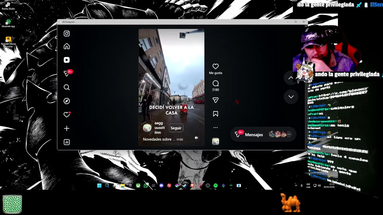Open the taskbar clock and date
The height and width of the screenshot is (215, 383).
tap(329, 185)
